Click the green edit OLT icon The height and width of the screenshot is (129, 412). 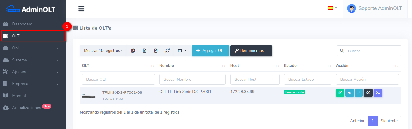click(x=340, y=92)
